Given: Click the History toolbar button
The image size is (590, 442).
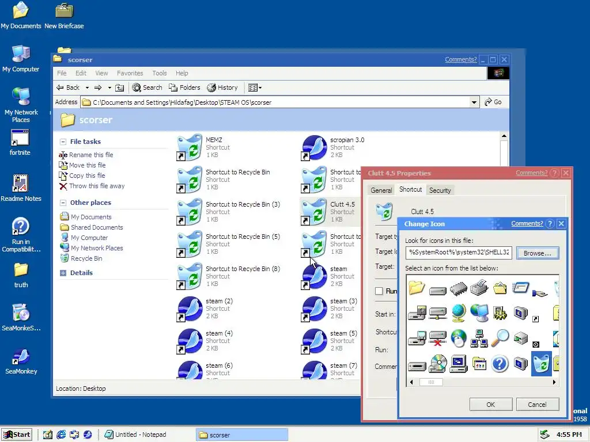Looking at the screenshot, I should coord(222,87).
